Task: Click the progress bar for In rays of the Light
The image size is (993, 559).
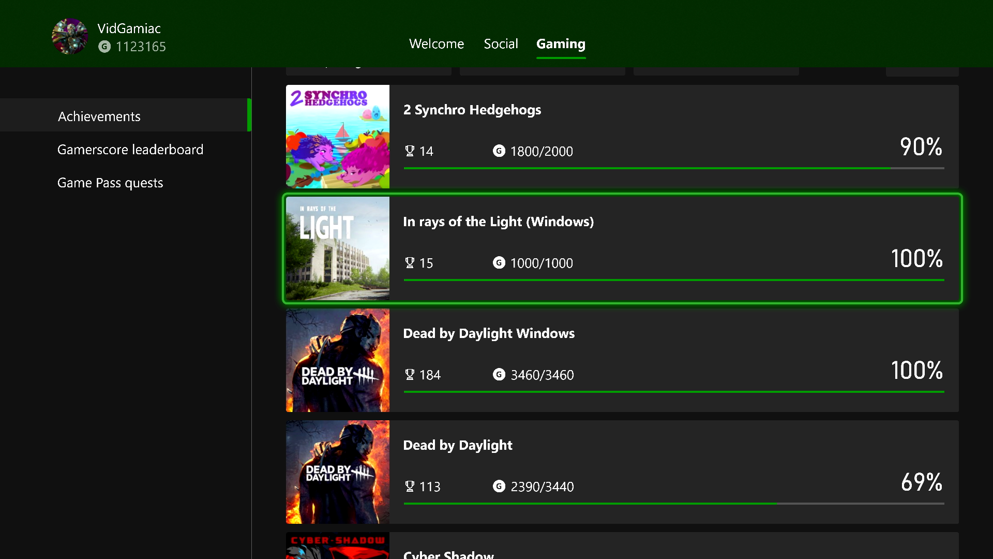Action: 674,280
